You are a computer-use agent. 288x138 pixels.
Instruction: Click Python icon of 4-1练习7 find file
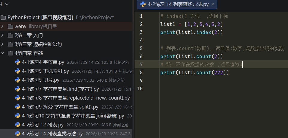point(17,89)
